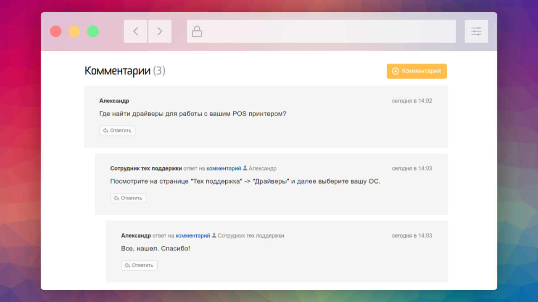The height and width of the screenshot is (302, 538).
Task: Click Ответить under the support staff reply
Action: (128, 198)
